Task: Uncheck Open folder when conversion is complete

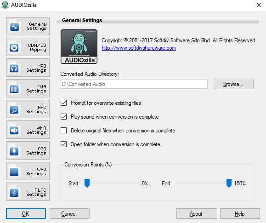Action: pyautogui.click(x=63, y=144)
